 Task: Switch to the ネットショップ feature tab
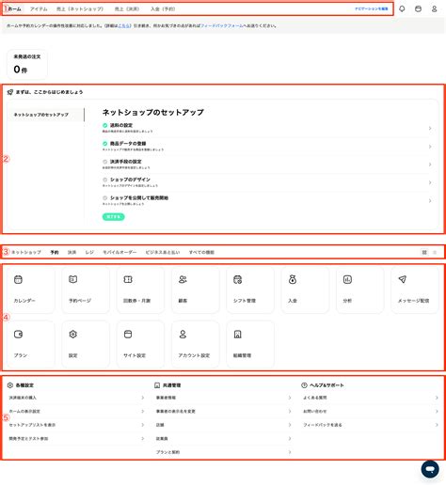(26, 252)
